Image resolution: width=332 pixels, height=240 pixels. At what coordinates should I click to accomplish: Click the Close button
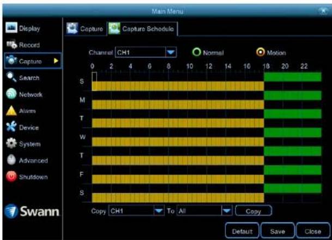coord(313,231)
